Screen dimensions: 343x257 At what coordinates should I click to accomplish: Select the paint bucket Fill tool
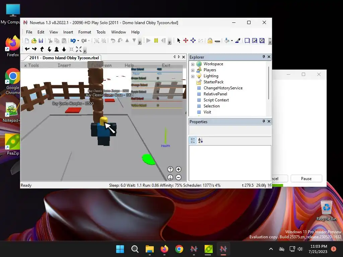tap(227, 40)
